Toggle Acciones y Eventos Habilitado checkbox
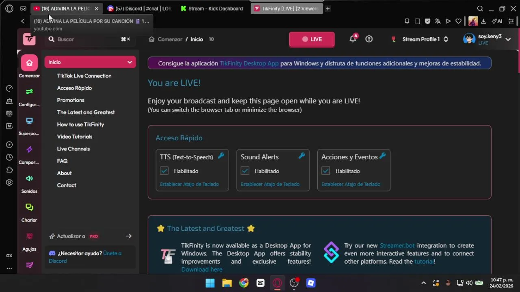 tap(326, 171)
